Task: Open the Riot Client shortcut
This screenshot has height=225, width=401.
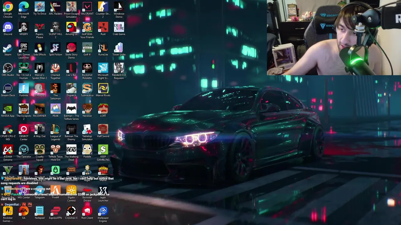Action: click(x=87, y=211)
